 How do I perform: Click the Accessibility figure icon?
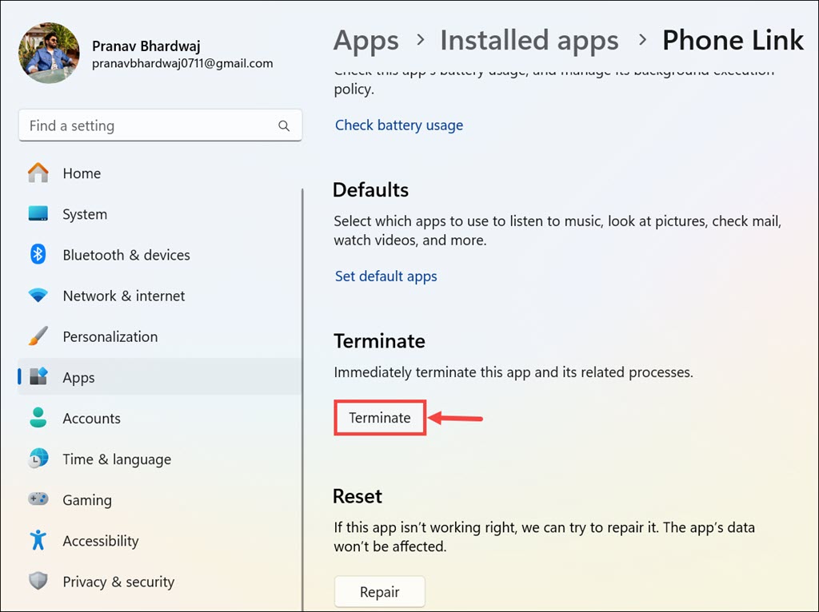tap(38, 540)
